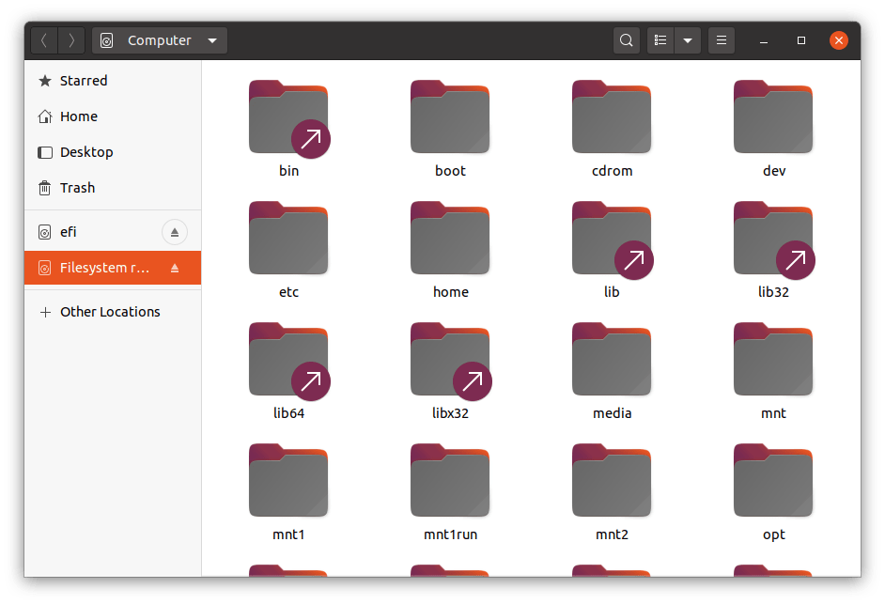Select Desktop in the sidebar
This screenshot has height=604, width=885.
(x=86, y=152)
